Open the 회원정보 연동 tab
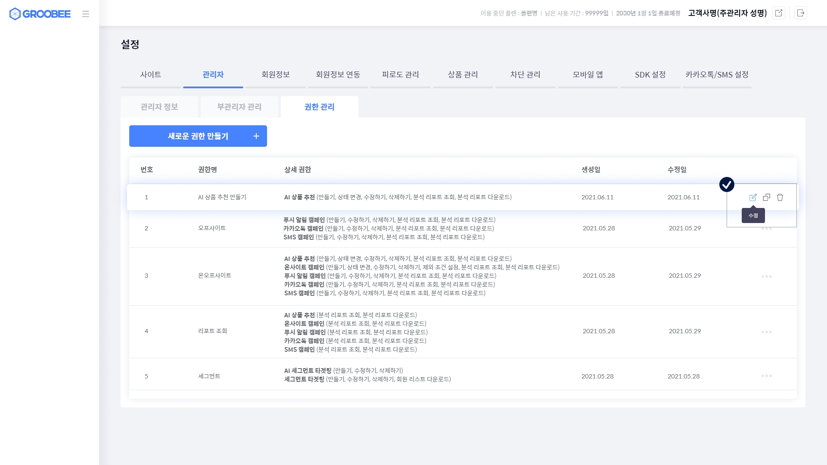 click(x=338, y=74)
